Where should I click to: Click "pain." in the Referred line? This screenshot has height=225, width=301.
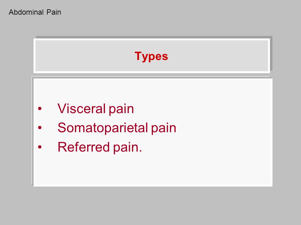click(128, 148)
